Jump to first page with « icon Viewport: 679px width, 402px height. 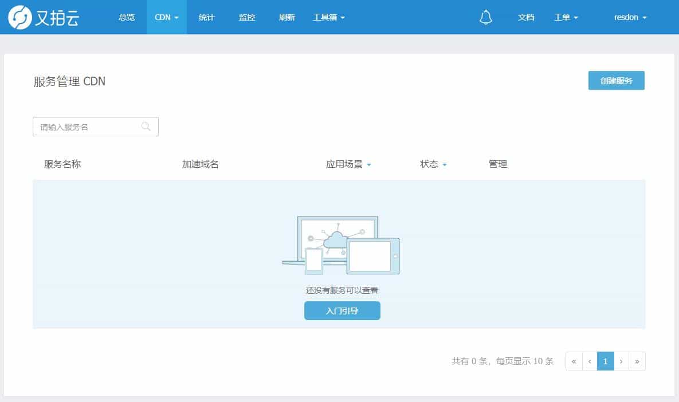tap(573, 361)
